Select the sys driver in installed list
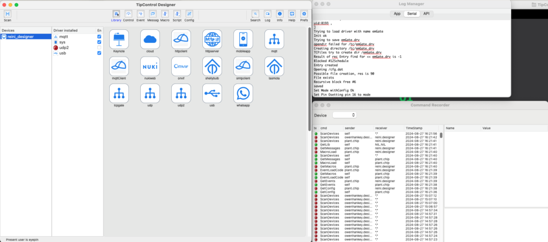 63,42
